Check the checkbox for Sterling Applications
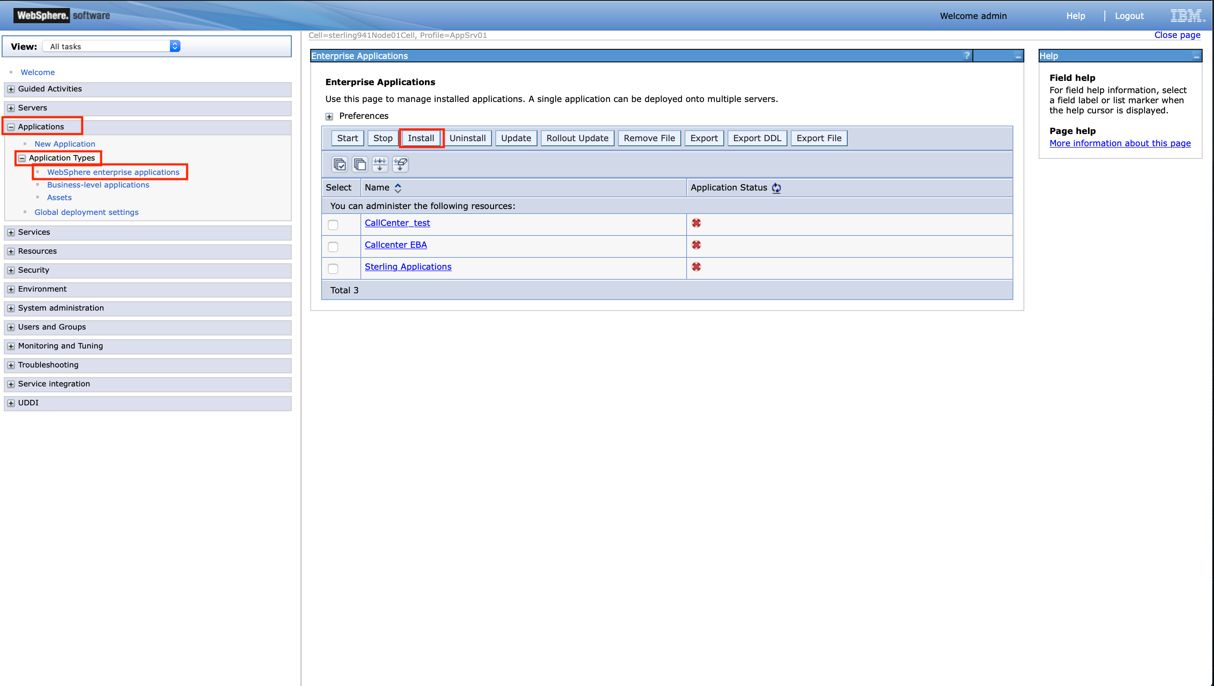Viewport: 1214px width, 686px height. (333, 268)
